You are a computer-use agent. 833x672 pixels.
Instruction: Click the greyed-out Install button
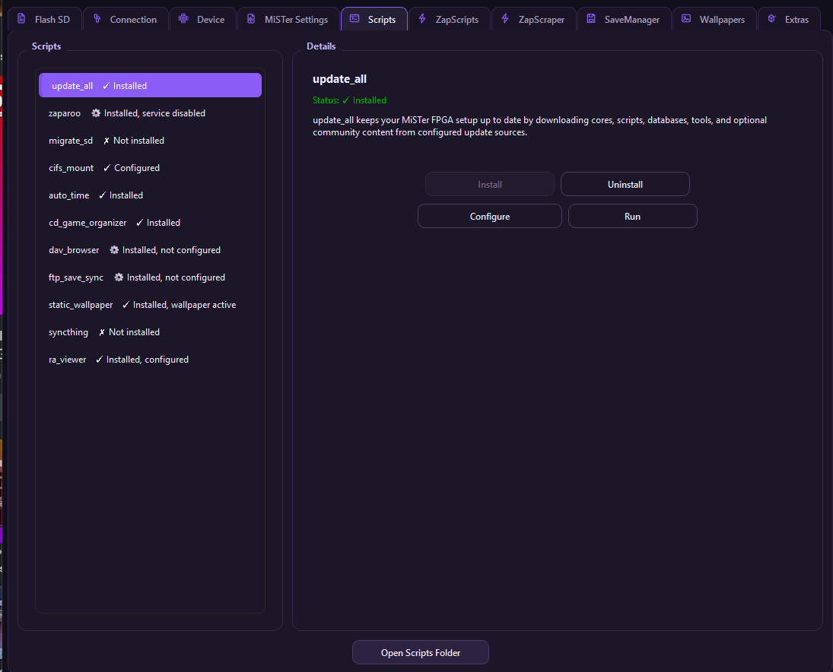pyautogui.click(x=490, y=184)
